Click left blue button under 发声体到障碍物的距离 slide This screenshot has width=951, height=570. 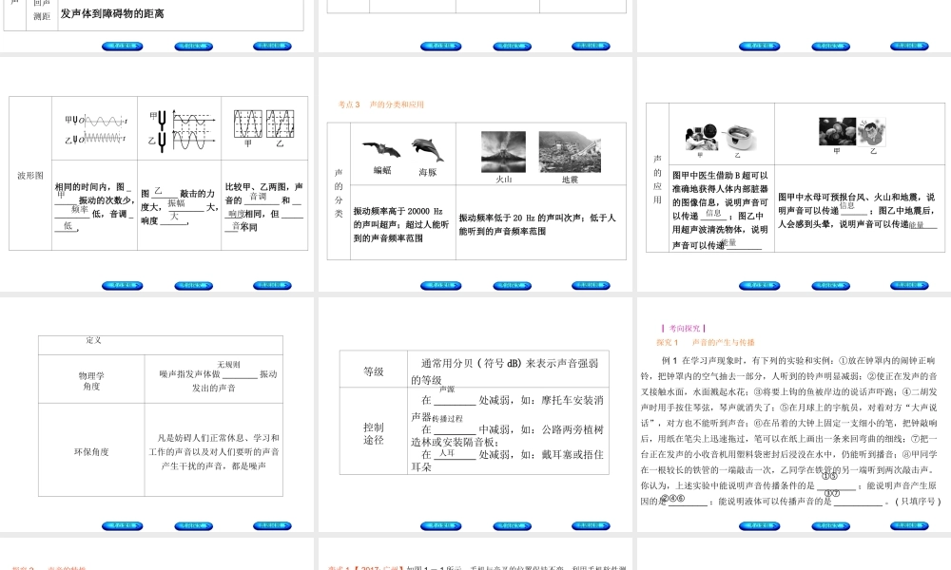click(x=123, y=47)
